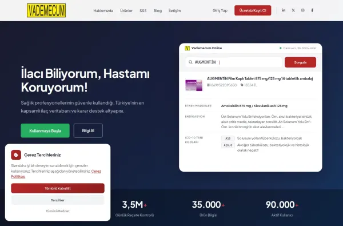Click ICD code A16 tag

[x=228, y=138]
